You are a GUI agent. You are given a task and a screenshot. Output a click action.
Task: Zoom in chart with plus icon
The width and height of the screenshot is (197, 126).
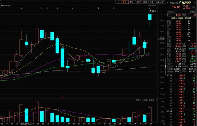coord(117,2)
